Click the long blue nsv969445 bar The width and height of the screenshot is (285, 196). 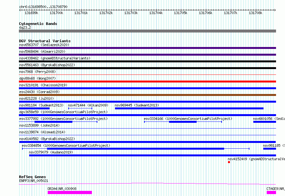(x=189, y=108)
